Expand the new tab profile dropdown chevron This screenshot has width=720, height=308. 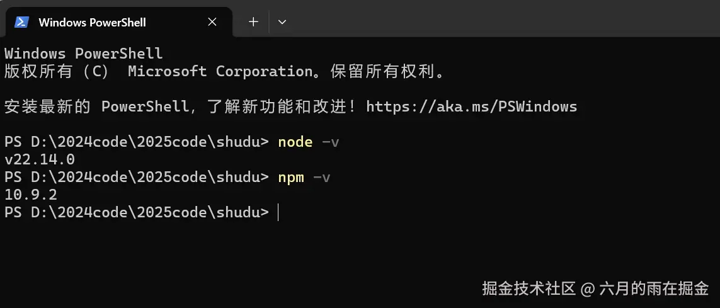pyautogui.click(x=282, y=22)
